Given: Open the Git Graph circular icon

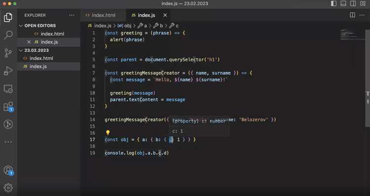Looking at the screenshot, I should 8,124.
